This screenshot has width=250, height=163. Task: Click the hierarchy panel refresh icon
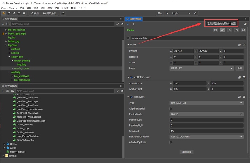[122, 24]
